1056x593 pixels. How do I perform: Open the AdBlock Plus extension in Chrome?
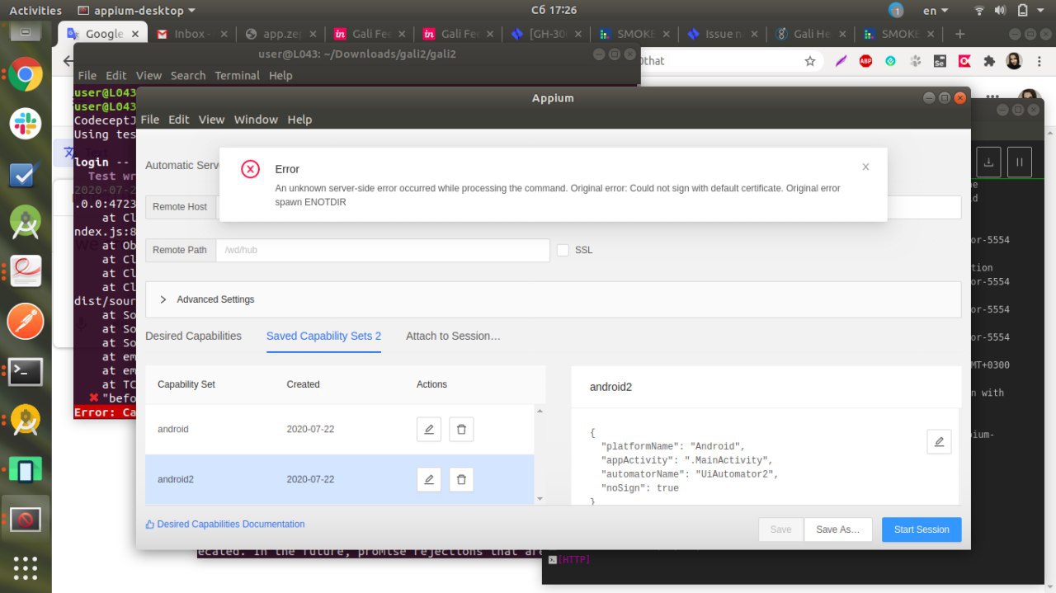tap(865, 61)
